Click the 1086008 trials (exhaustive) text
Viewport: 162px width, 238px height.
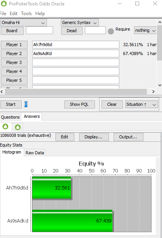(x=26, y=135)
